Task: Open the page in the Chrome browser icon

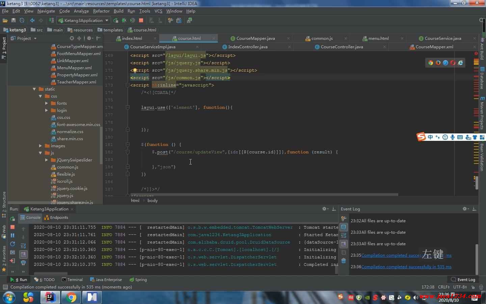Action: click(431, 62)
